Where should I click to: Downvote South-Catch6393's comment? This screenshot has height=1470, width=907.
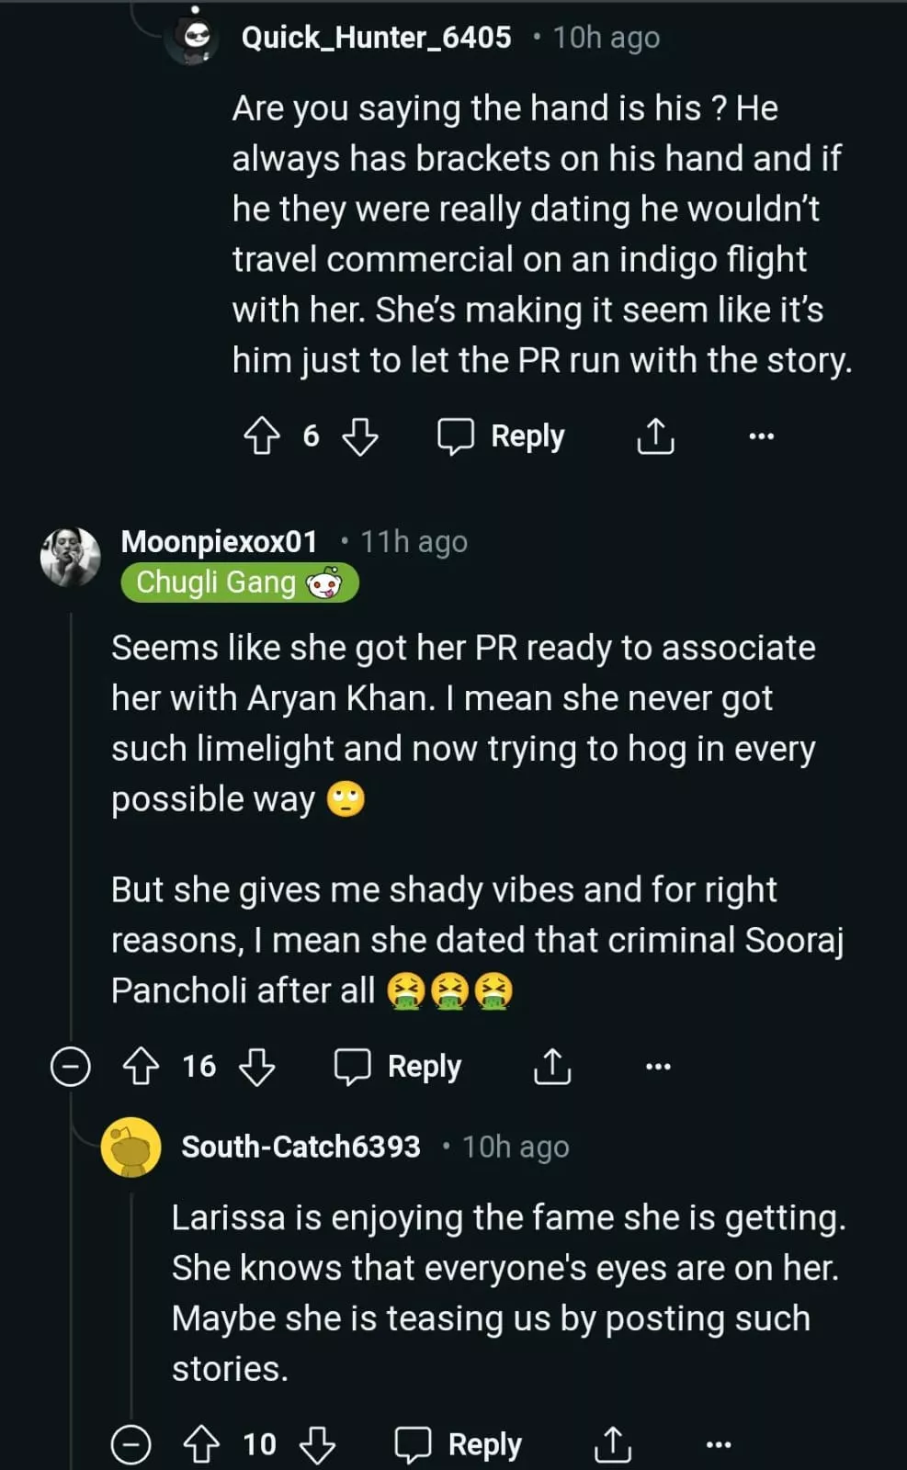click(x=317, y=1444)
